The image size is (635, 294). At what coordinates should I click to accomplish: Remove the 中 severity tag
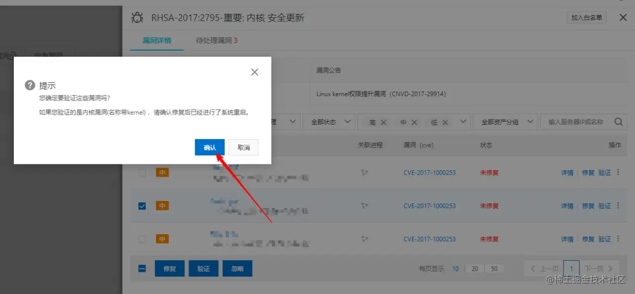click(414, 122)
